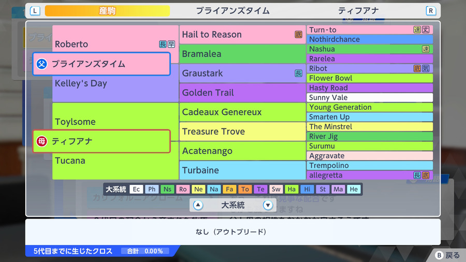Screen dimensions: 466x262
Task: Select Bramalea entry
Action: 242,54
